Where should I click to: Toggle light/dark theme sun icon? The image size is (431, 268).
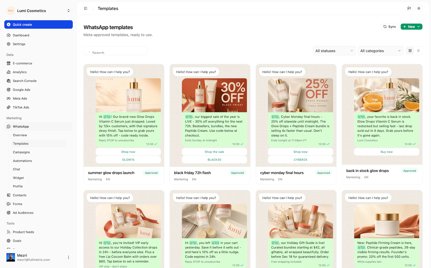[x=419, y=8]
